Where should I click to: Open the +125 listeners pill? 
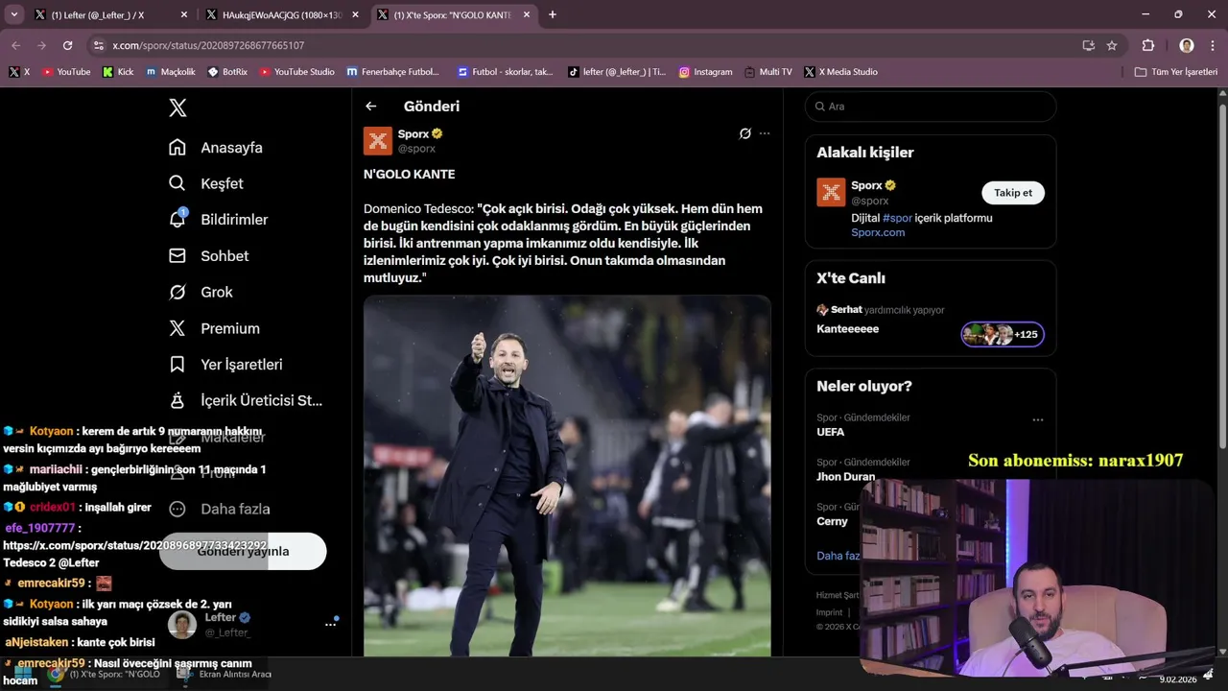(1003, 334)
